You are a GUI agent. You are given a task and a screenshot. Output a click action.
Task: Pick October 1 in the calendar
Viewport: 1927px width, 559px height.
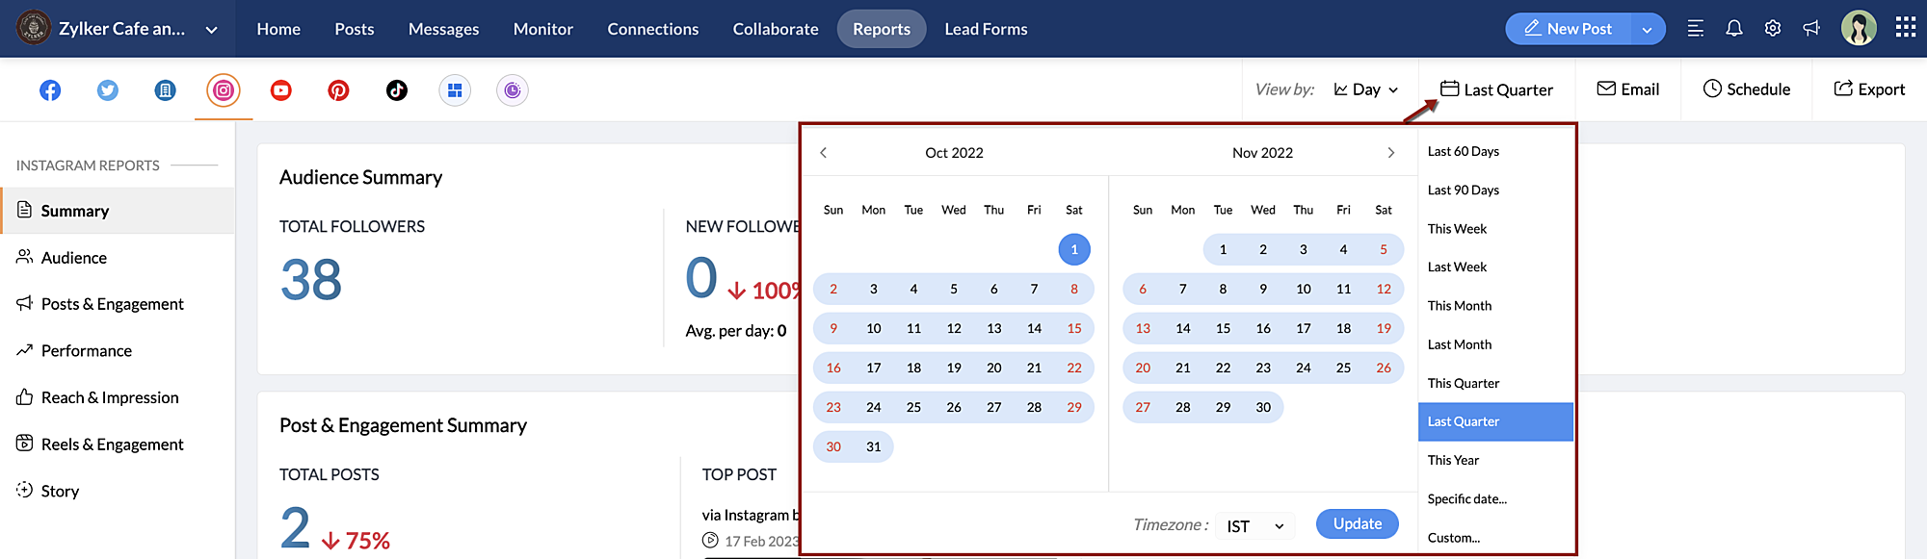coord(1074,249)
